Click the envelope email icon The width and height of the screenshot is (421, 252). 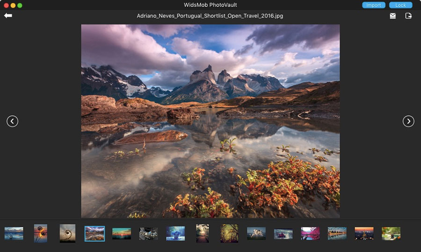392,16
